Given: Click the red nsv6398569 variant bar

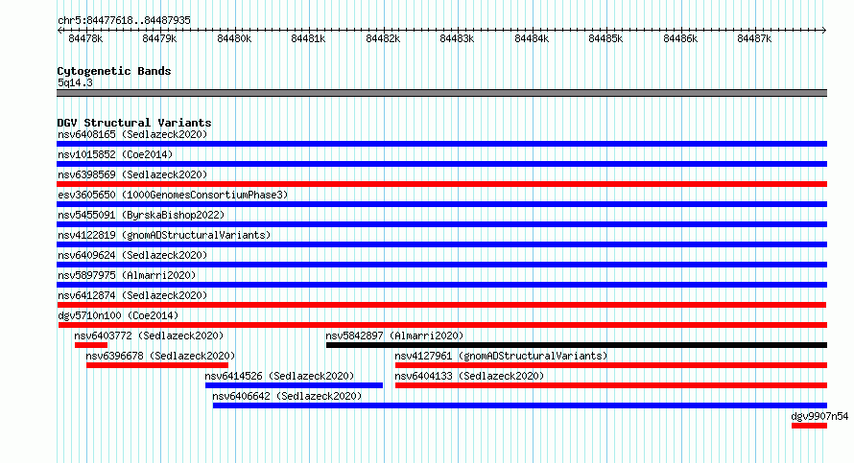Looking at the screenshot, I should (x=441, y=184).
